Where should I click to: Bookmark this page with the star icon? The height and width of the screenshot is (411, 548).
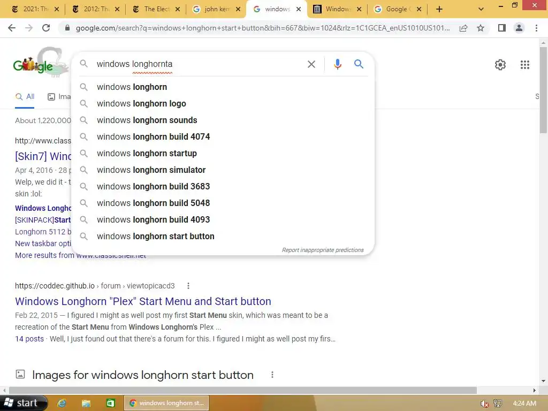pyautogui.click(x=481, y=28)
